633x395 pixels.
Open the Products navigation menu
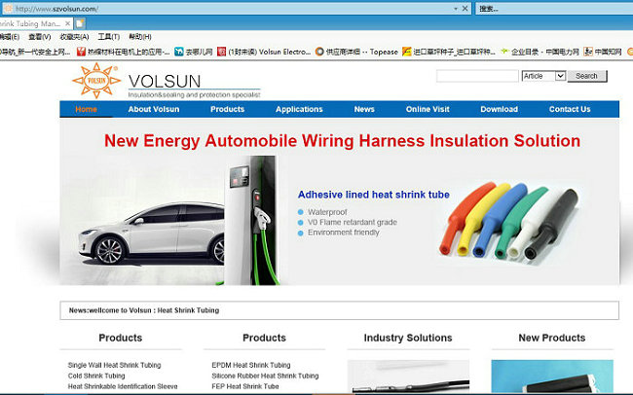coord(227,109)
